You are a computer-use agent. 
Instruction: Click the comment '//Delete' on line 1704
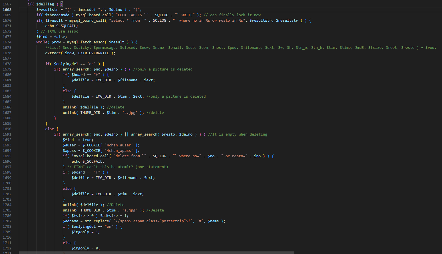[116, 205]
